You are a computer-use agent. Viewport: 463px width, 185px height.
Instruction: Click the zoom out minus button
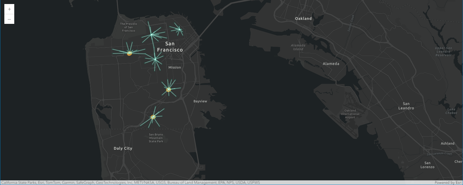click(x=9, y=19)
